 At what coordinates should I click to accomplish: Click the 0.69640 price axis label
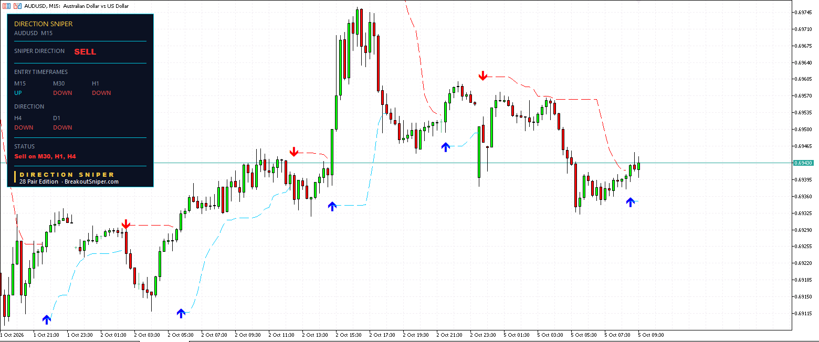pyautogui.click(x=804, y=63)
